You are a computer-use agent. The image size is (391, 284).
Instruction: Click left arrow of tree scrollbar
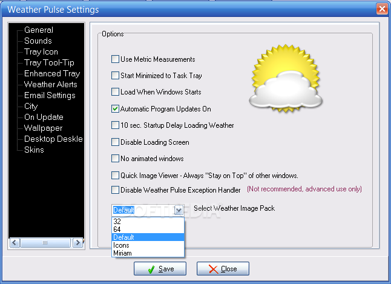(x=15, y=243)
